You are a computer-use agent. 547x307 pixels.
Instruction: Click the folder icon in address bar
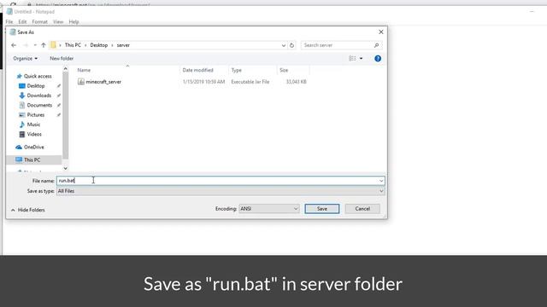[x=53, y=45]
